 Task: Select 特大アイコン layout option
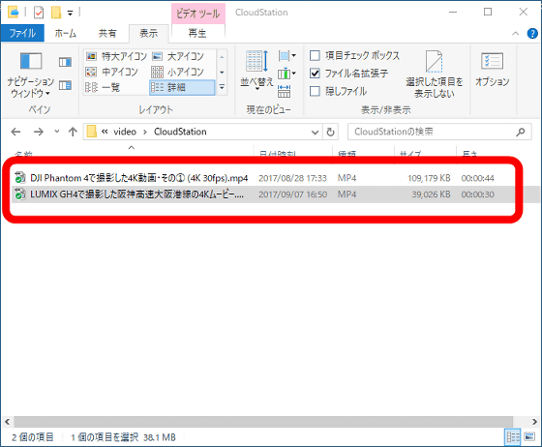(x=116, y=56)
